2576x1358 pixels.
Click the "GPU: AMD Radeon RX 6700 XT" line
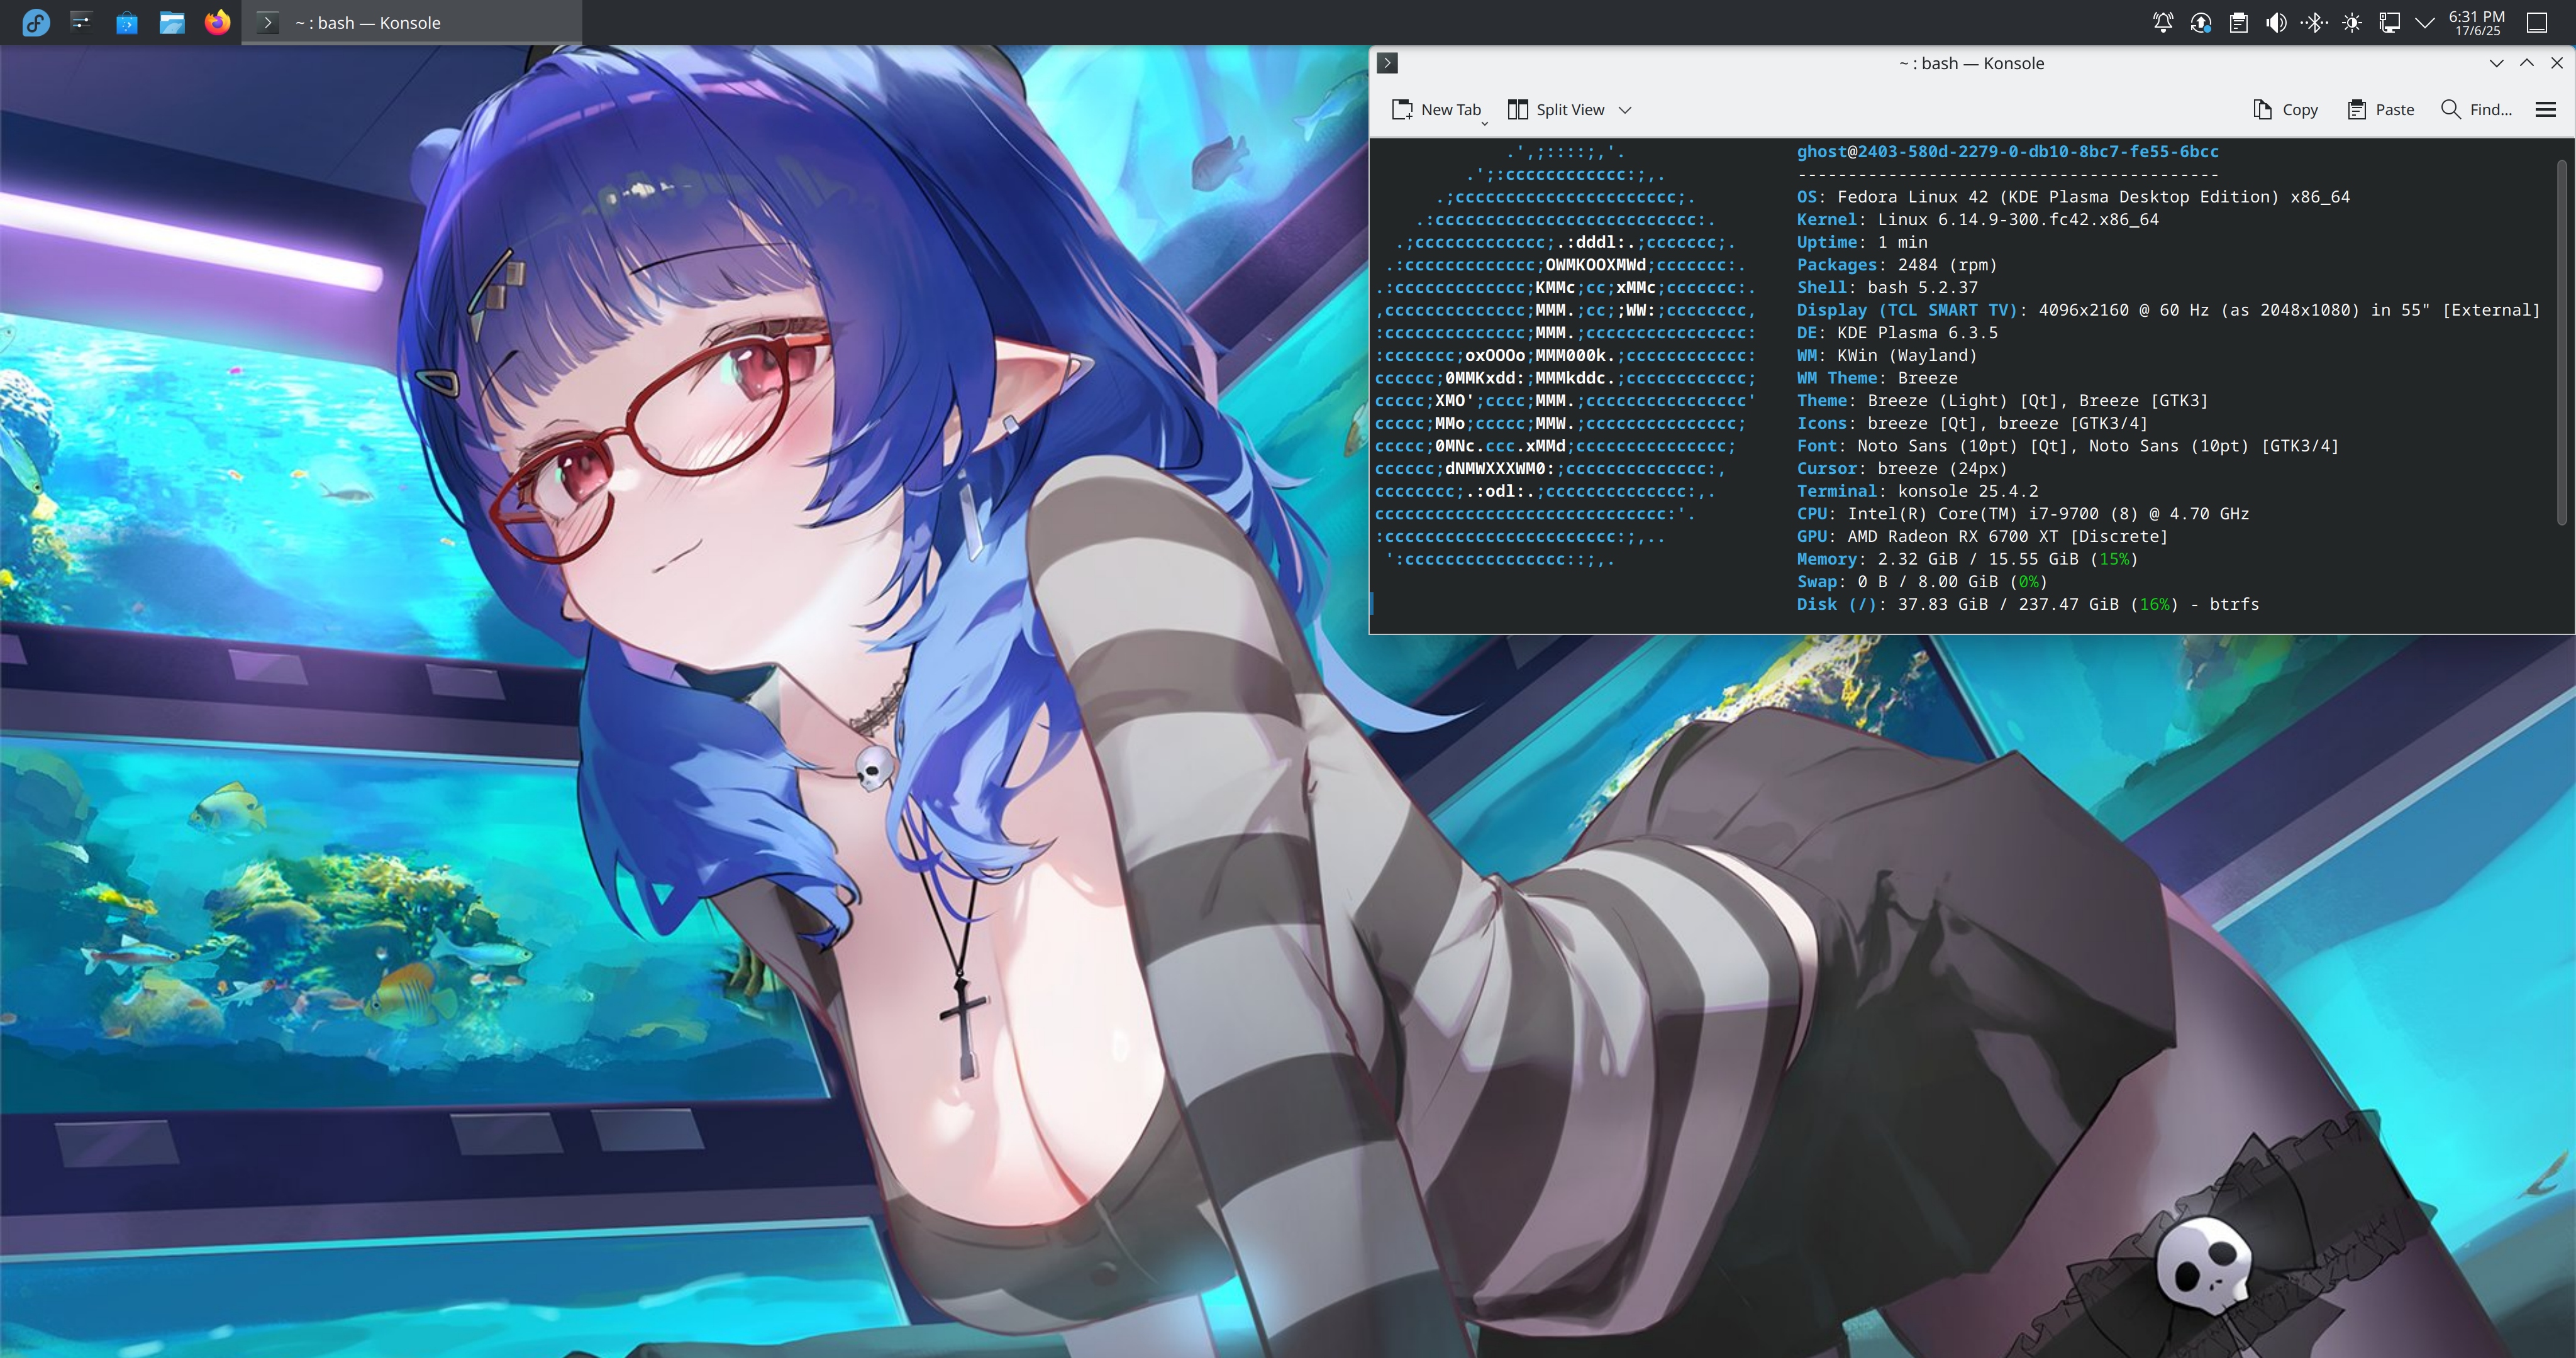pyautogui.click(x=1983, y=537)
